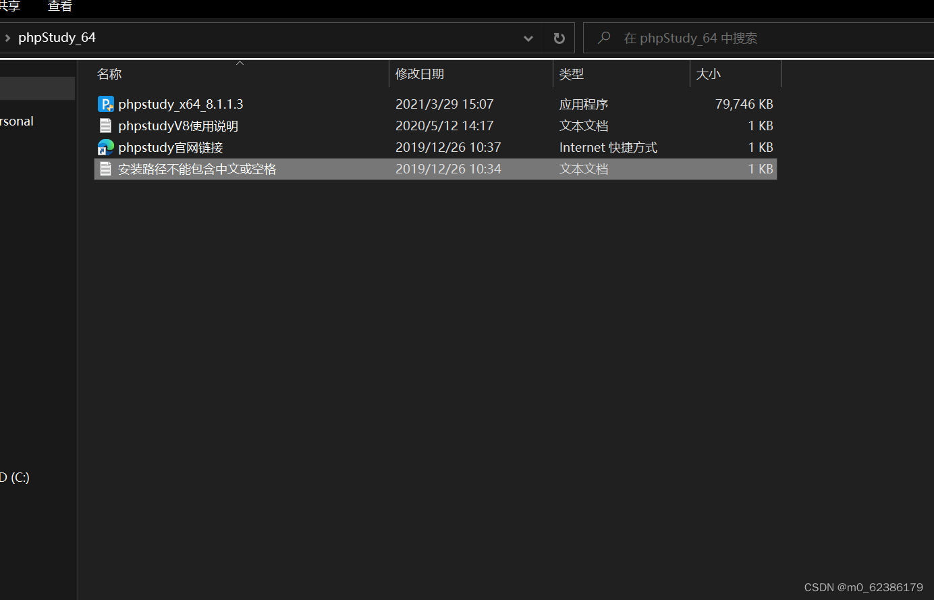Click the date 2021/3/29 15:07
The height and width of the screenshot is (600, 934).
pos(445,104)
